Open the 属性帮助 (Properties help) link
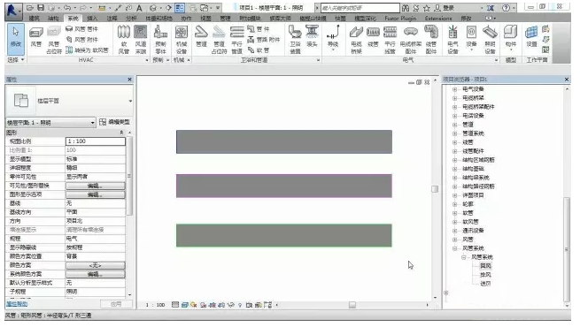580x327 pixels. coord(17,304)
